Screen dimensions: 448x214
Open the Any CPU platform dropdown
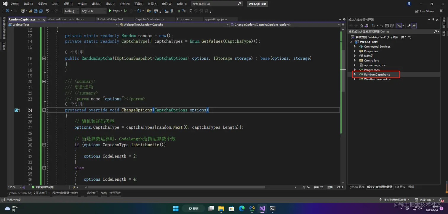tap(93, 11)
